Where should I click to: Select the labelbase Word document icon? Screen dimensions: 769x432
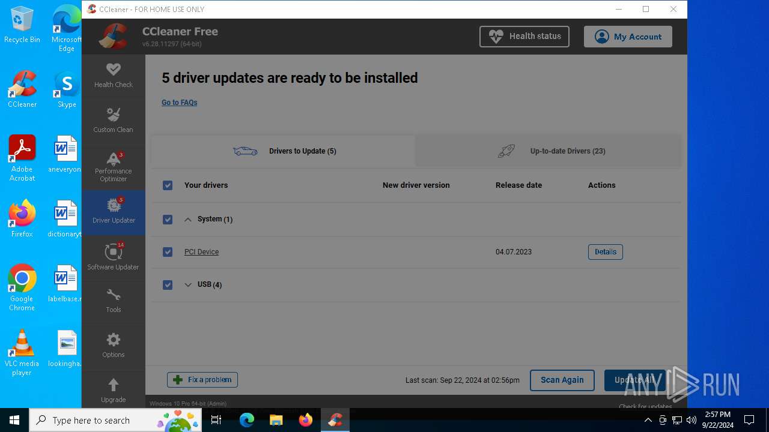pos(65,284)
